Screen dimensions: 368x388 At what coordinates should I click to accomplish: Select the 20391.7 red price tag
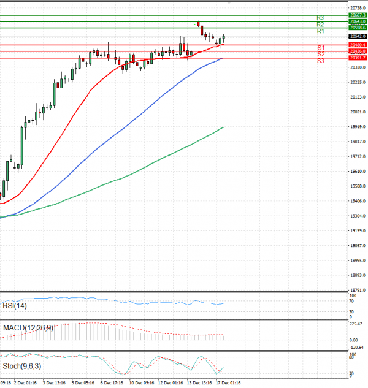tap(358, 58)
